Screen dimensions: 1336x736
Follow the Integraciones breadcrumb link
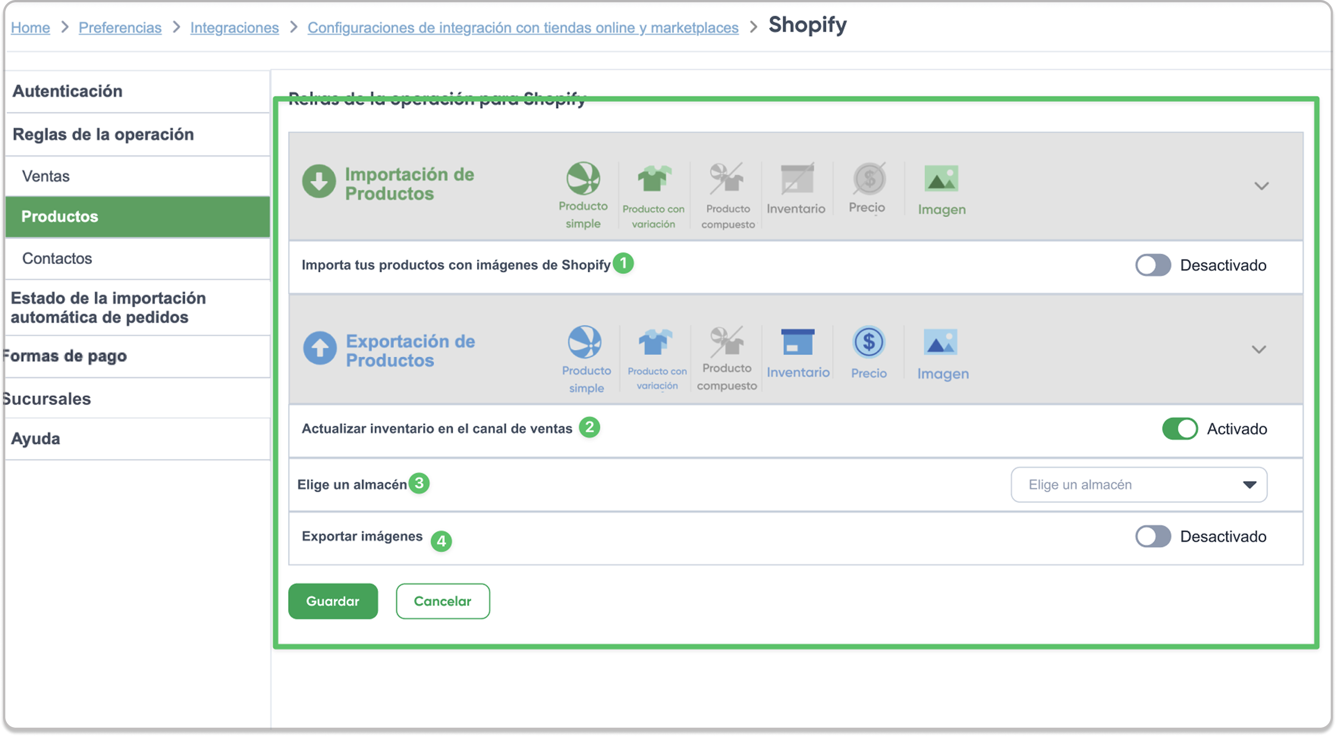[x=234, y=27]
